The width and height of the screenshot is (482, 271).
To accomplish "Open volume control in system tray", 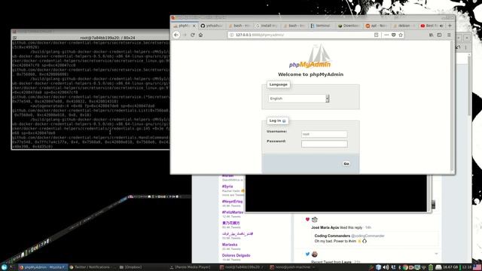I will pos(386,267).
